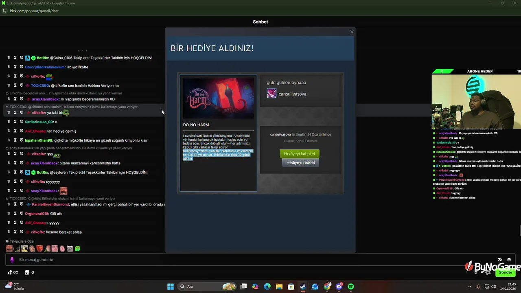Expand the system tray hidden icons chevron
This screenshot has width=521, height=293.
[x=470, y=286]
